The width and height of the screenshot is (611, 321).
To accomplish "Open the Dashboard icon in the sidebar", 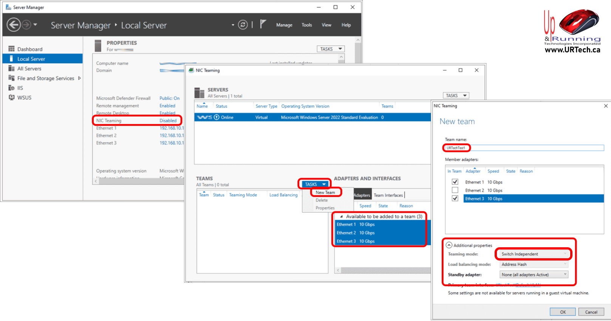I will [x=11, y=49].
